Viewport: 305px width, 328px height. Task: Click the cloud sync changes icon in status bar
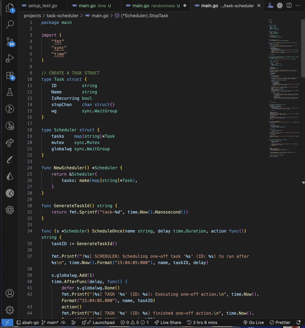pyautogui.click(x=63, y=323)
